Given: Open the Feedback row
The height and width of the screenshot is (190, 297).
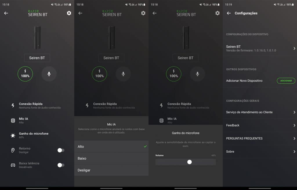Looking at the screenshot, I should point(260,125).
